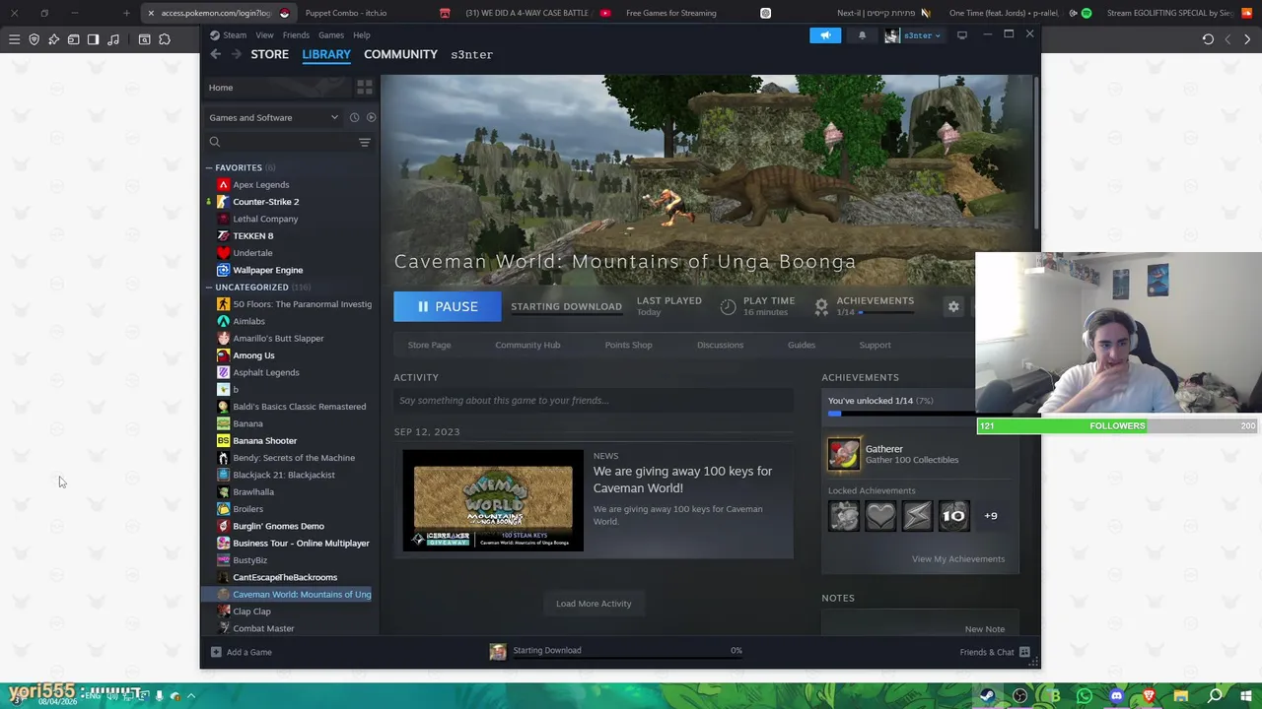Click Steam's back navigation arrow
This screenshot has width=1262, height=709.
coord(216,54)
